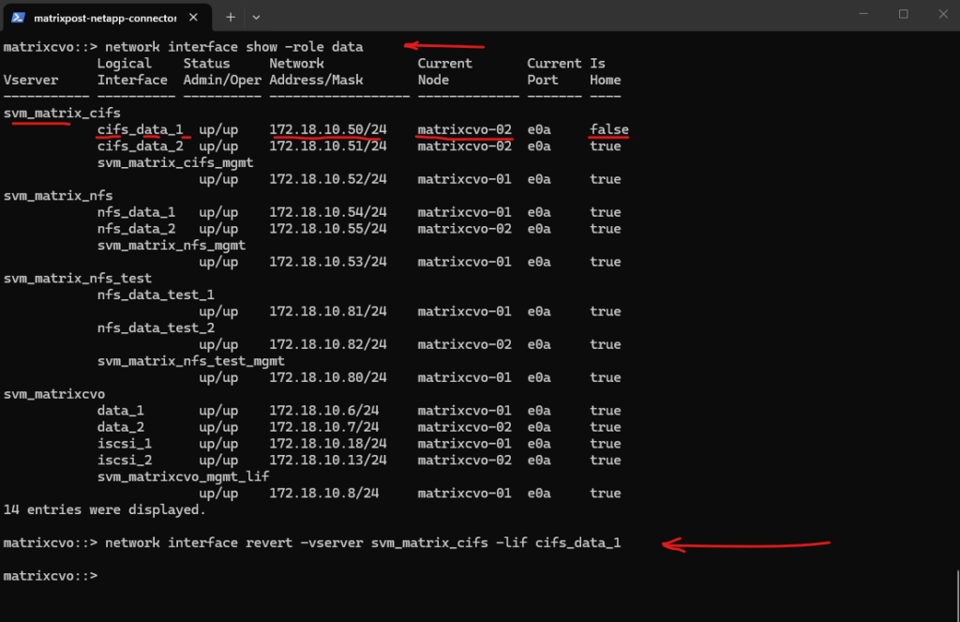
Task: Click the cifs_data_1 interface name in the table
Action: click(141, 129)
